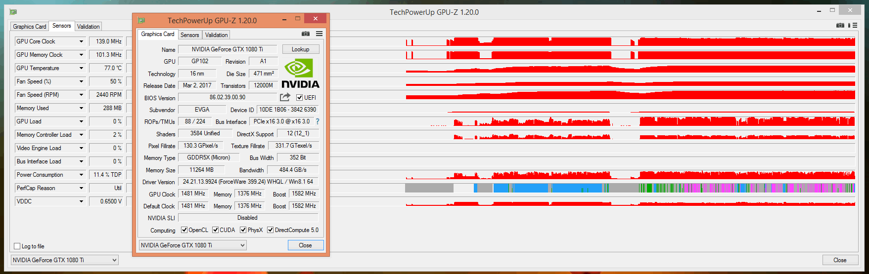
Task: Select Sensors tab in background window
Action: (62, 26)
